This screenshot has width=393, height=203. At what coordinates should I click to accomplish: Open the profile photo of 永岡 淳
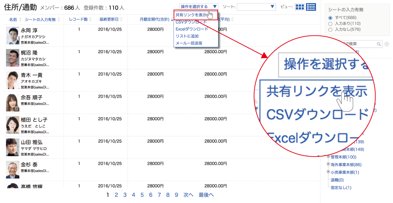point(13,35)
